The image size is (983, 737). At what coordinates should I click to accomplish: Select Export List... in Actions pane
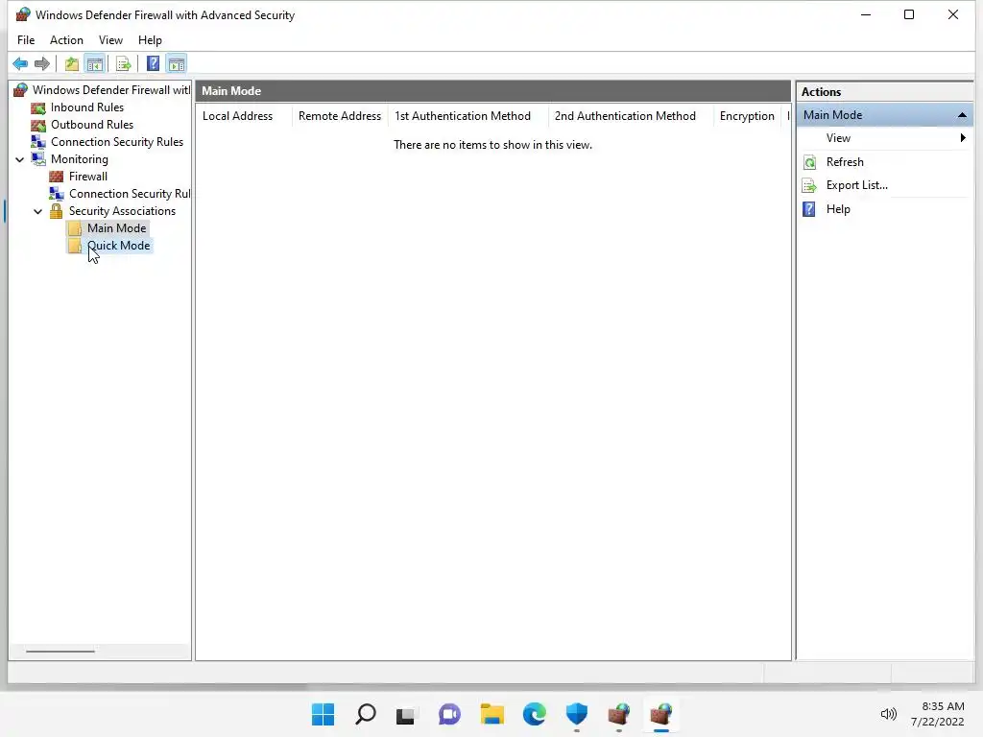[856, 185]
